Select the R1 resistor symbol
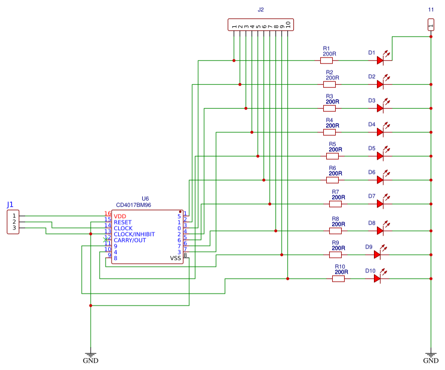The width and height of the screenshot is (445, 370). pos(326,60)
